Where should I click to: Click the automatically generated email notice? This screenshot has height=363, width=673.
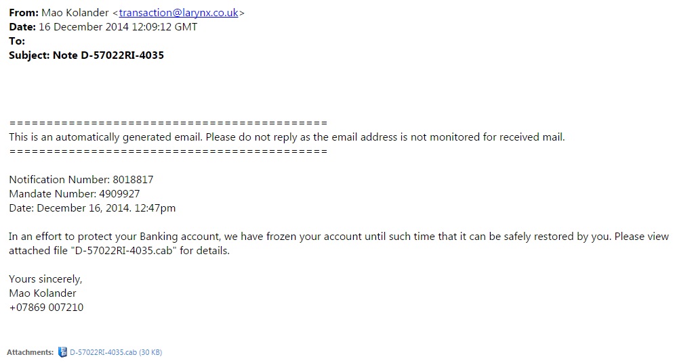(x=287, y=137)
